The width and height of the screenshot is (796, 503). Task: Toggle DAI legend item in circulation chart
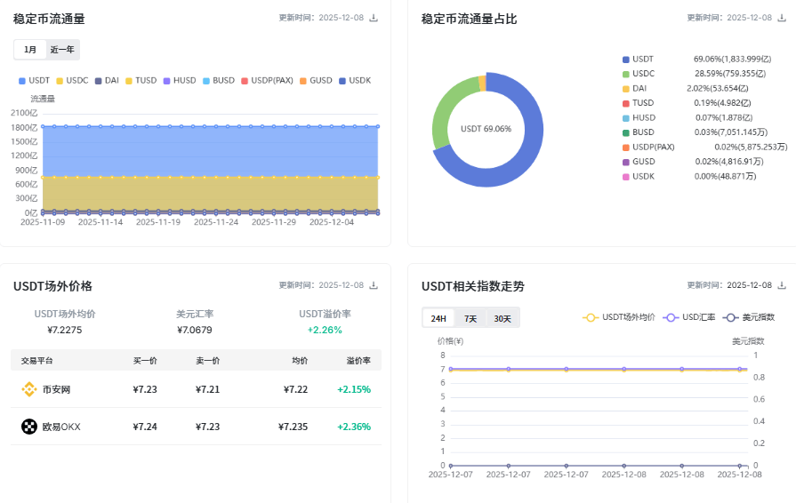pyautogui.click(x=106, y=81)
